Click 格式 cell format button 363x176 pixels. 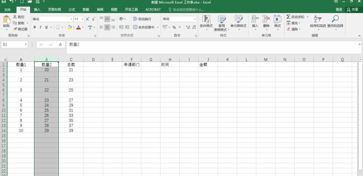(x=277, y=22)
